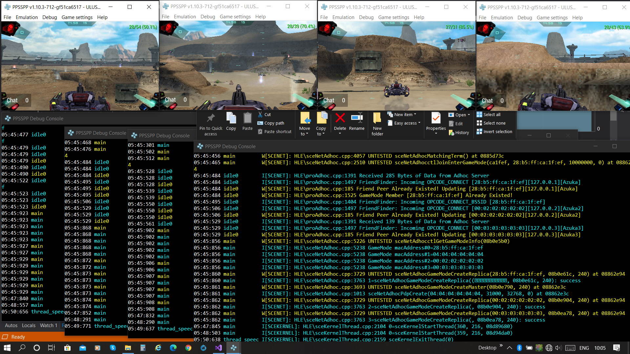Click the "28/54 (50.1%)" counter in leftmost game
The image size is (630, 354).
click(143, 27)
